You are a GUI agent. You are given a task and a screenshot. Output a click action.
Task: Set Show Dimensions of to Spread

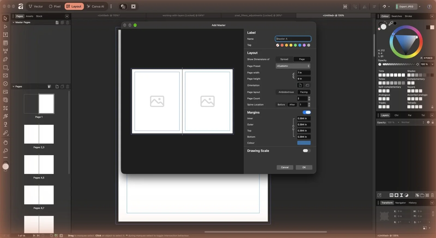284,59
